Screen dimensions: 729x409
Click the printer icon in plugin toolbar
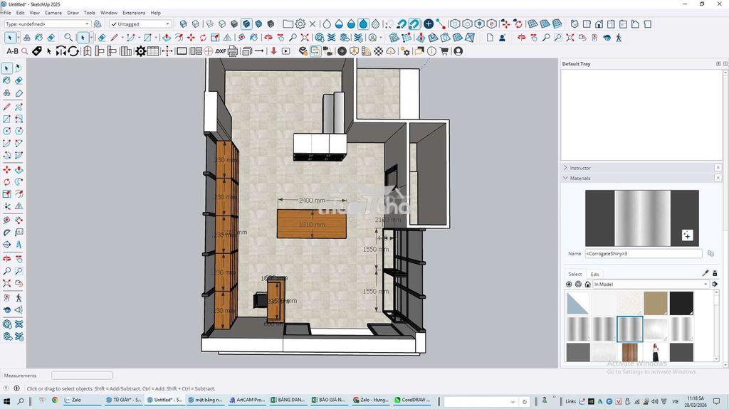click(x=233, y=51)
